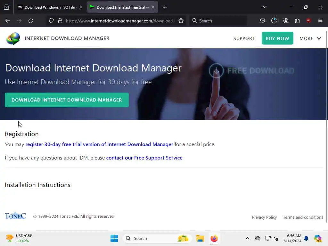This screenshot has height=246, width=328.
Task: Go back to the previous page
Action: pyautogui.click(x=8, y=21)
